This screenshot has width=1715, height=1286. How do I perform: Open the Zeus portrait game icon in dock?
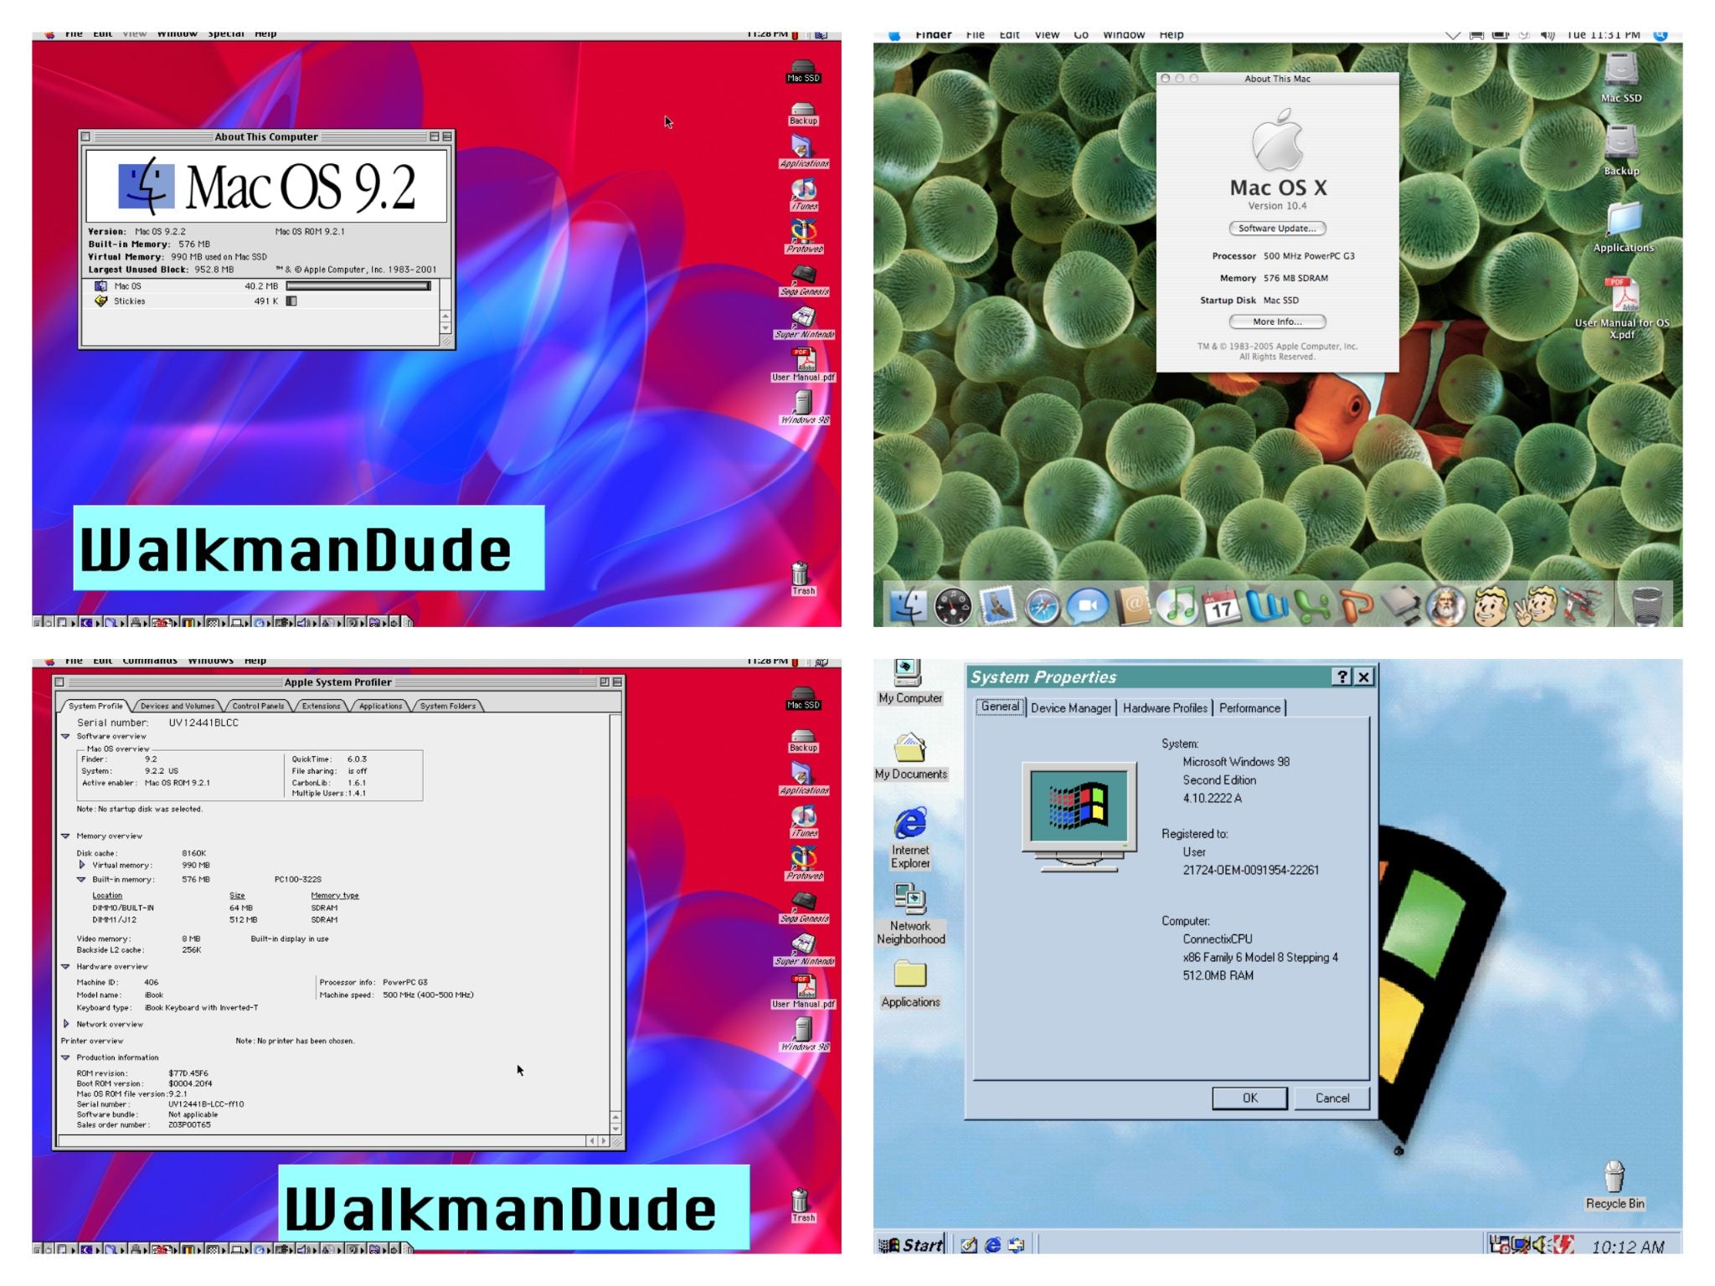(1446, 606)
